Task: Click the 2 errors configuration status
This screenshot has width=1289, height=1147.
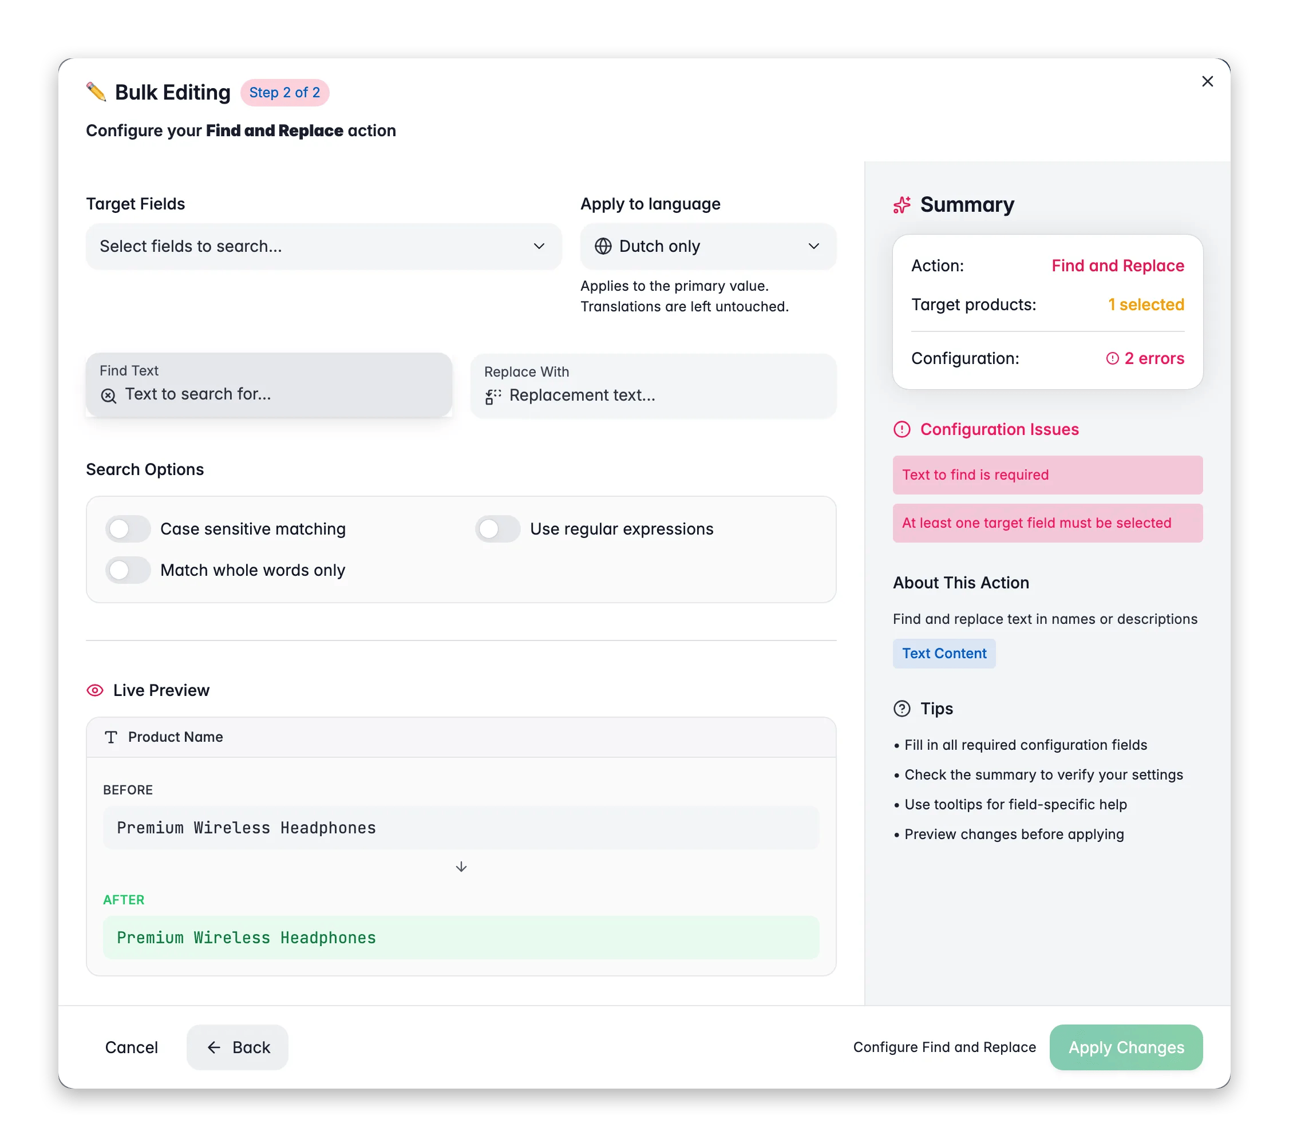Action: [x=1145, y=358]
